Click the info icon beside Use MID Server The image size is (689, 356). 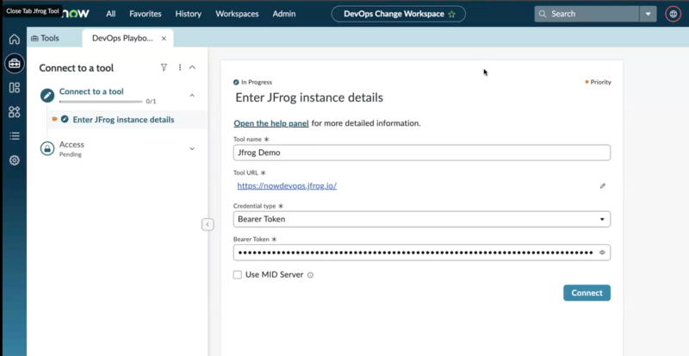click(310, 275)
